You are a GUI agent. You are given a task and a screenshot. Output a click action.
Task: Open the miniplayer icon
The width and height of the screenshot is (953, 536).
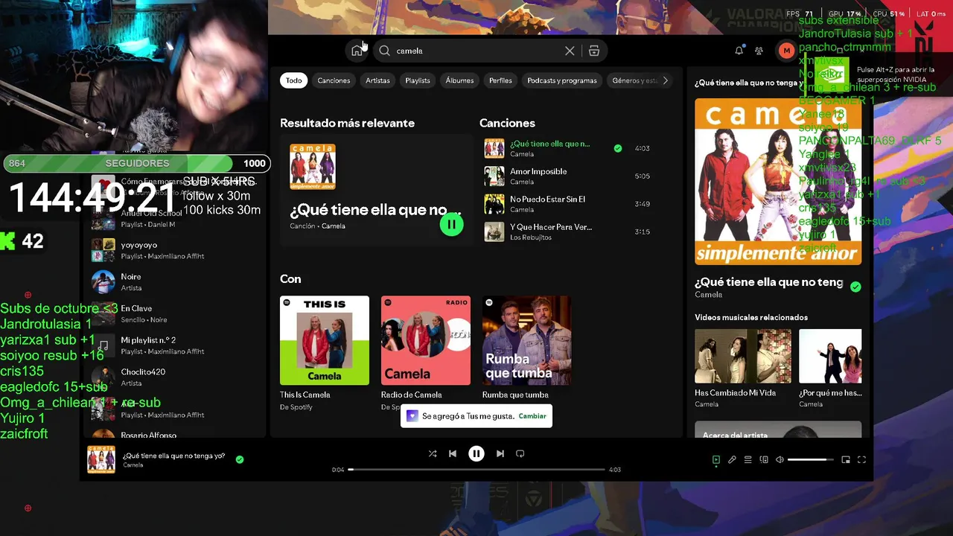click(846, 460)
